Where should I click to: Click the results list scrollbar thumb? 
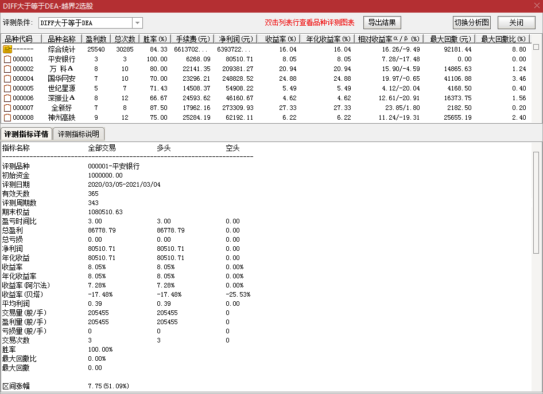(536, 46)
